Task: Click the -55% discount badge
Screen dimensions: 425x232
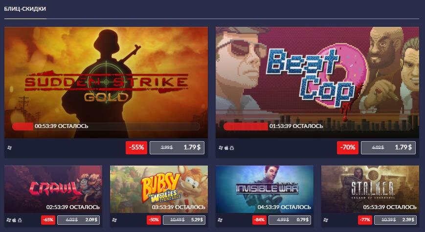Action: 136,148
